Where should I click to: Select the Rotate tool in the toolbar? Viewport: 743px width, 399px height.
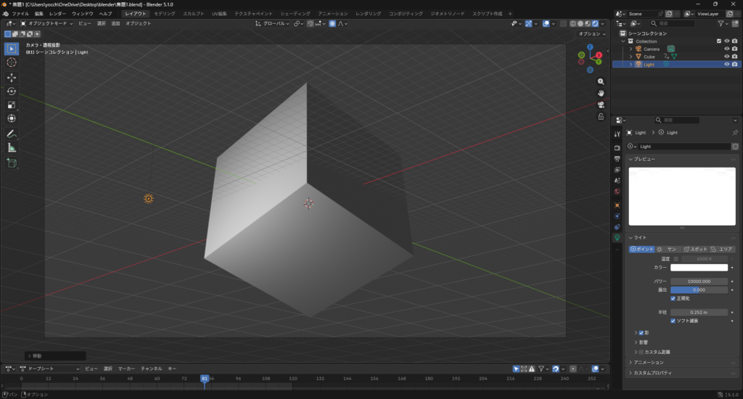[12, 91]
